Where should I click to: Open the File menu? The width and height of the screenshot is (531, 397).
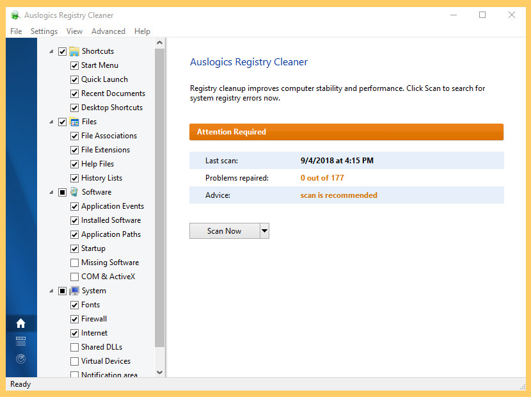(16, 31)
